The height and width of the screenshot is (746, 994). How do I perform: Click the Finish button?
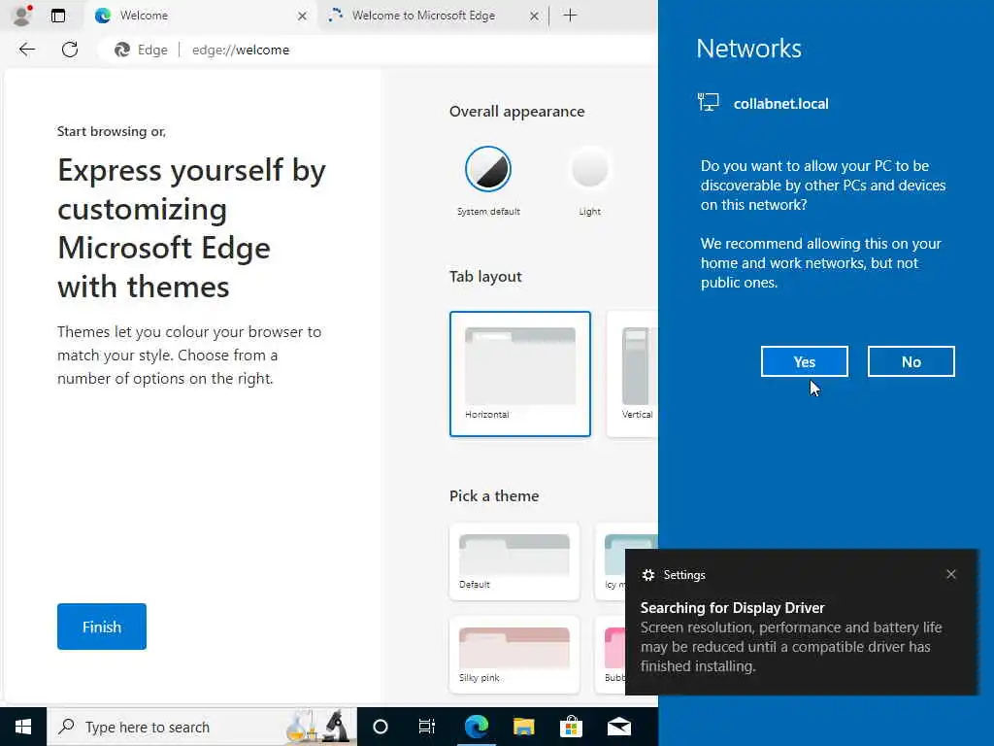click(101, 627)
